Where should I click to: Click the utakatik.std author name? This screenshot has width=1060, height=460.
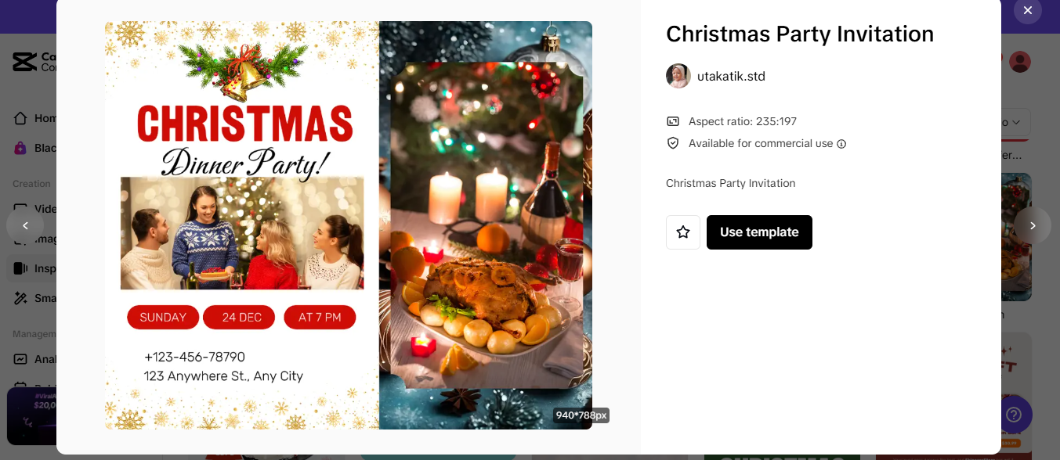(x=731, y=76)
